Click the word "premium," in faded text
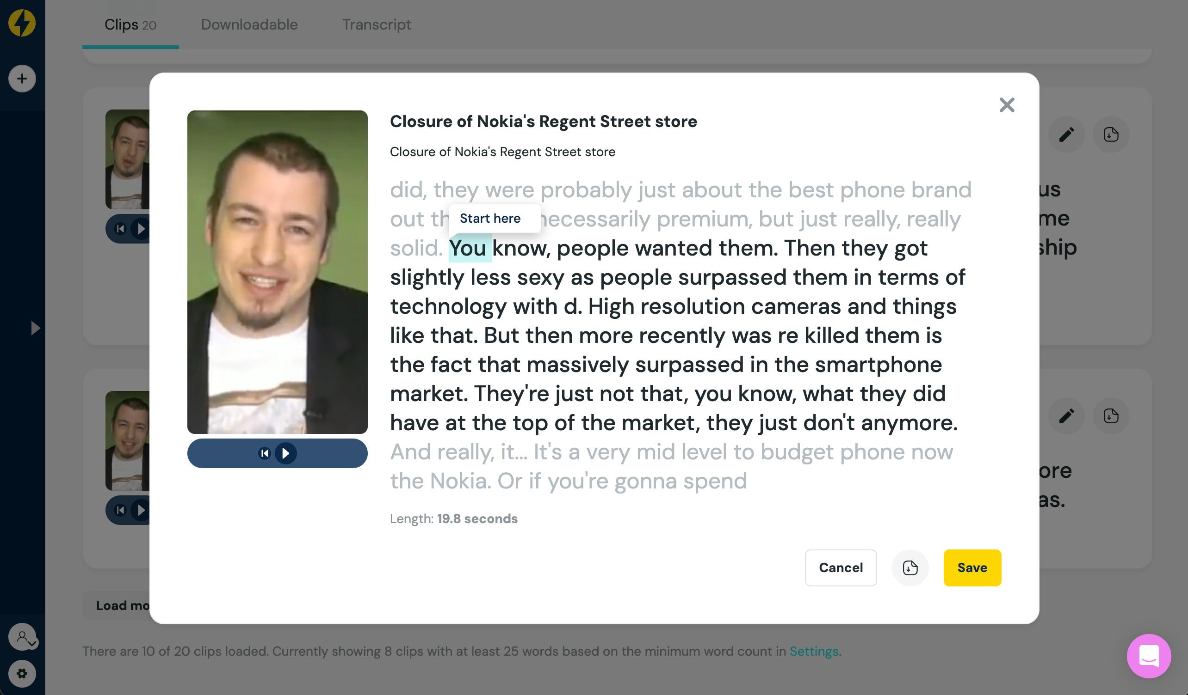Image resolution: width=1188 pixels, height=695 pixels. [x=704, y=219]
